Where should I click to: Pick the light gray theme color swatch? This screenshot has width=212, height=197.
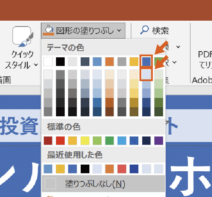coord(72,62)
